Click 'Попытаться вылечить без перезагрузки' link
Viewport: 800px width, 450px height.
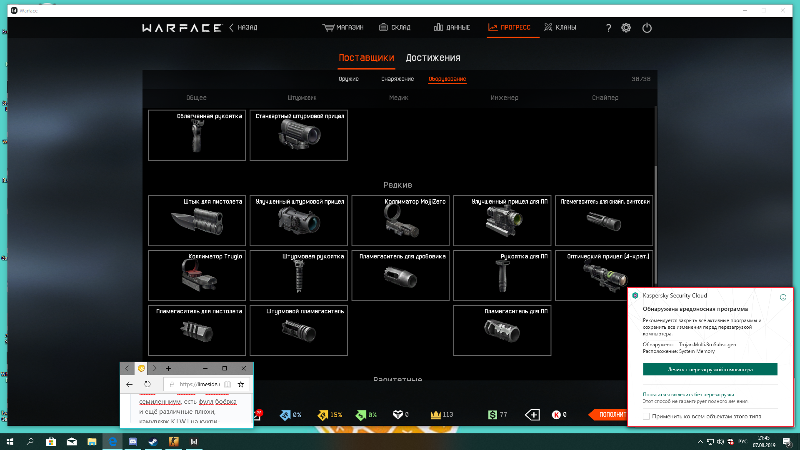(688, 395)
